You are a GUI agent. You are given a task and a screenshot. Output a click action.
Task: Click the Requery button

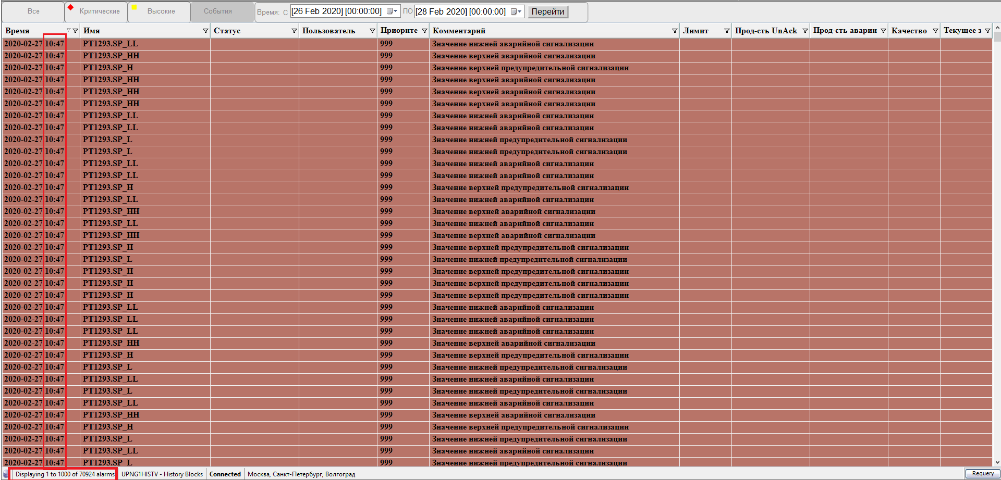click(982, 473)
